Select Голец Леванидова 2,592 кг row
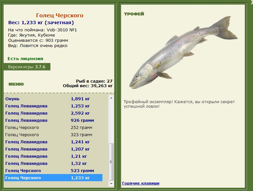Screen dimensions: 253x191 point(53,113)
